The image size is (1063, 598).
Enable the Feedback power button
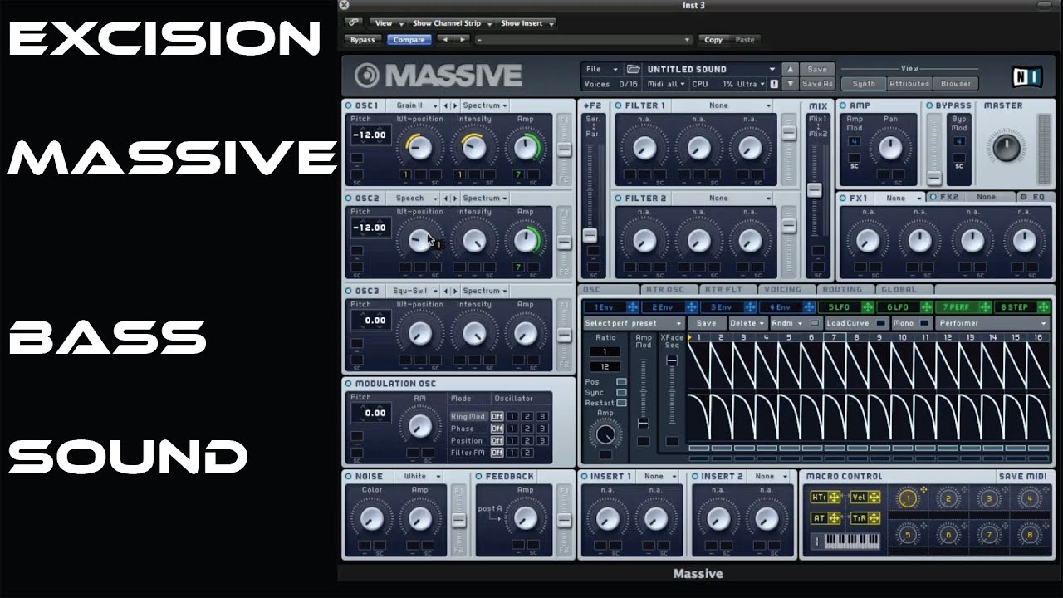(479, 477)
